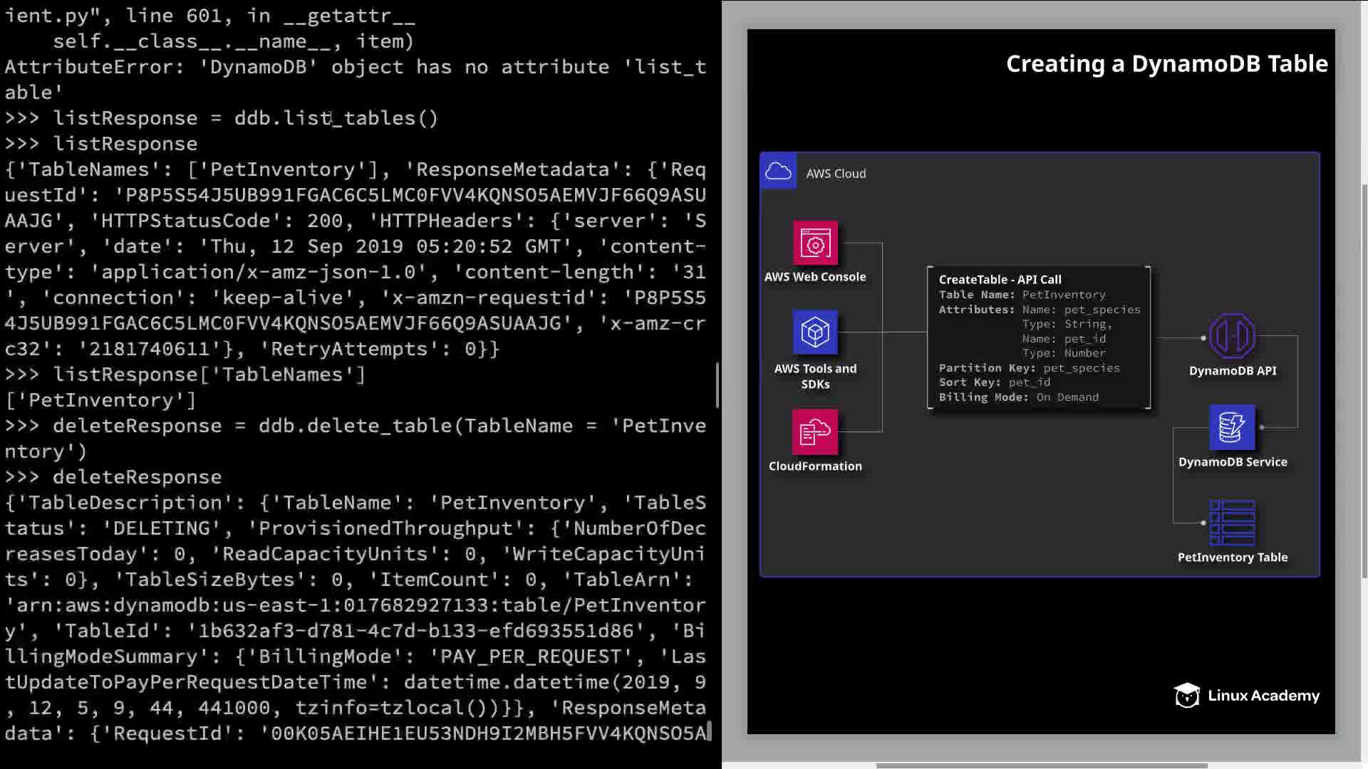
Task: Click the DynamoDB Service icon
Action: pos(1232,427)
